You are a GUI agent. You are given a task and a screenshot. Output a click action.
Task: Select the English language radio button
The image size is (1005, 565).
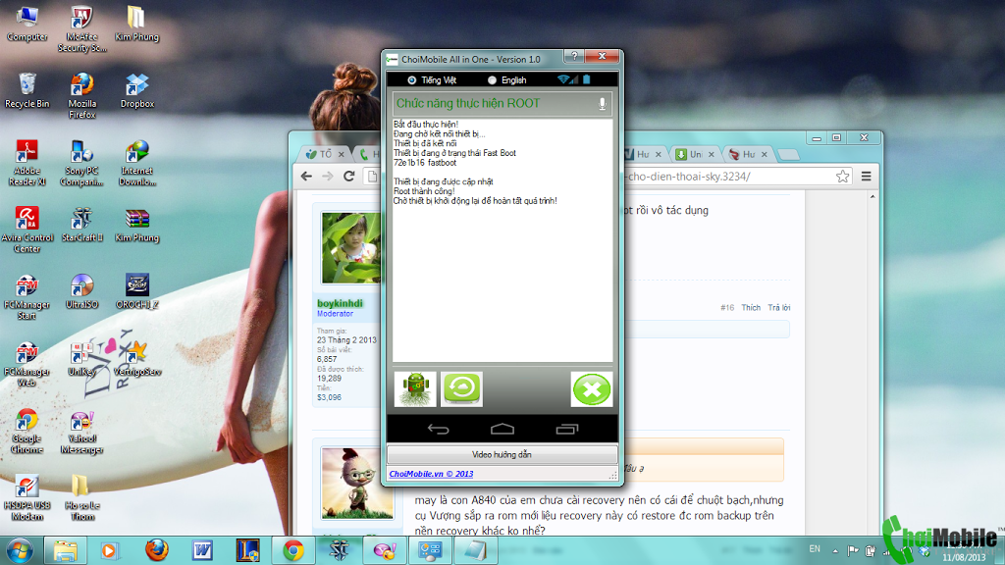click(492, 80)
